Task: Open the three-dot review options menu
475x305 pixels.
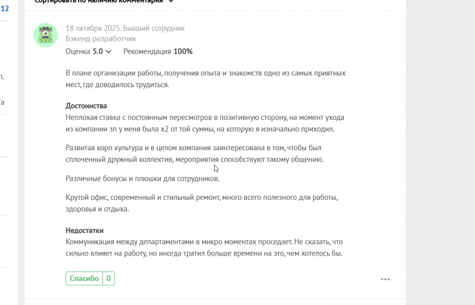Action: pos(385,279)
